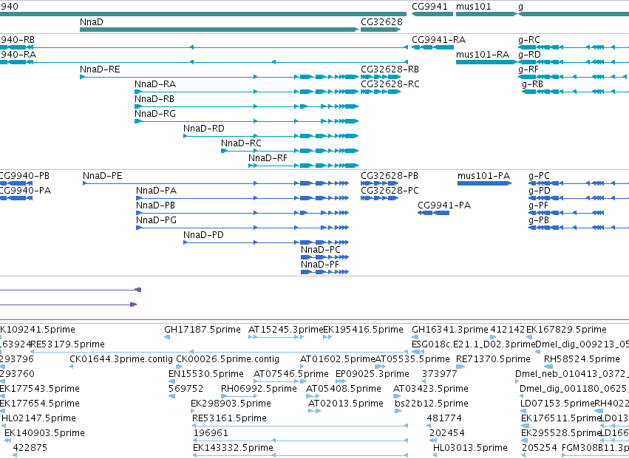Screen dimensions: 629x459
Task: Select the NnaD-RC transcript label
Action: (x=241, y=143)
